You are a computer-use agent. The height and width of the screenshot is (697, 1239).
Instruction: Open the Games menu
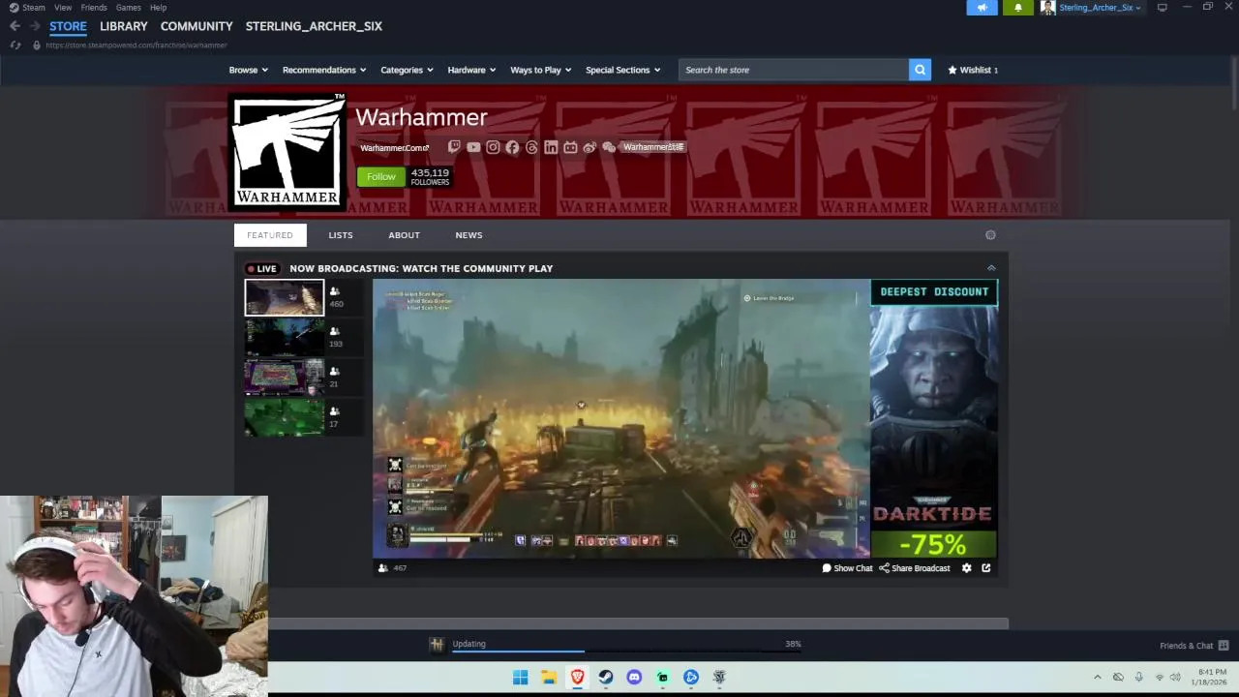pos(129,8)
